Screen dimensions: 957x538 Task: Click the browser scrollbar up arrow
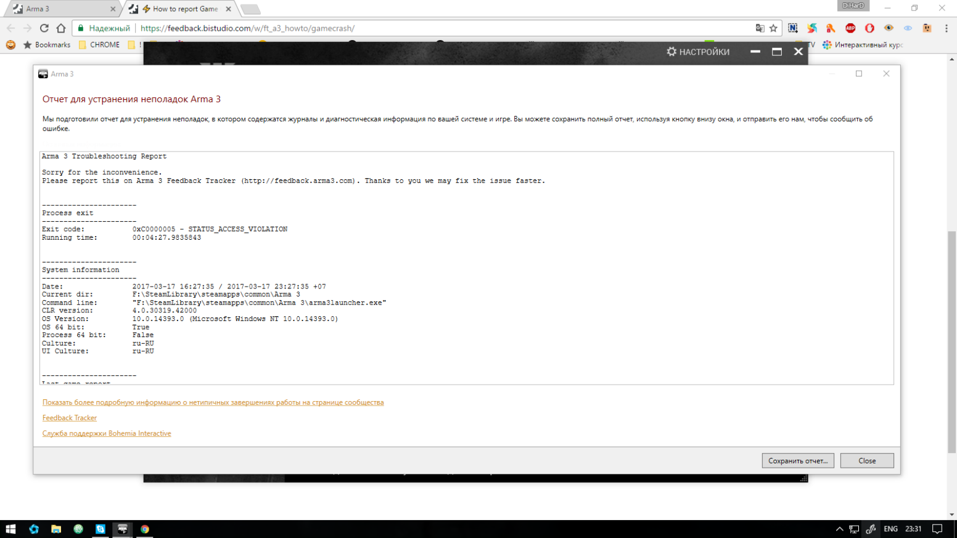(x=952, y=60)
